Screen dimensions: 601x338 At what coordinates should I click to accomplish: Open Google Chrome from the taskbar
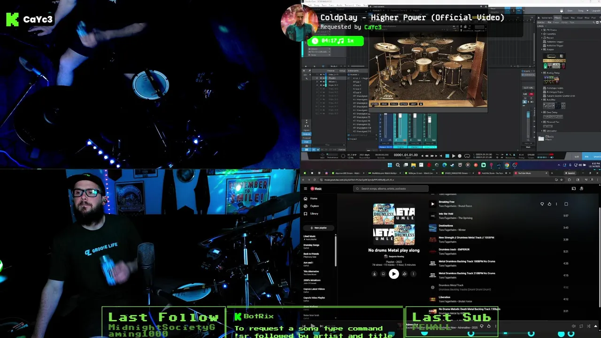pos(507,165)
